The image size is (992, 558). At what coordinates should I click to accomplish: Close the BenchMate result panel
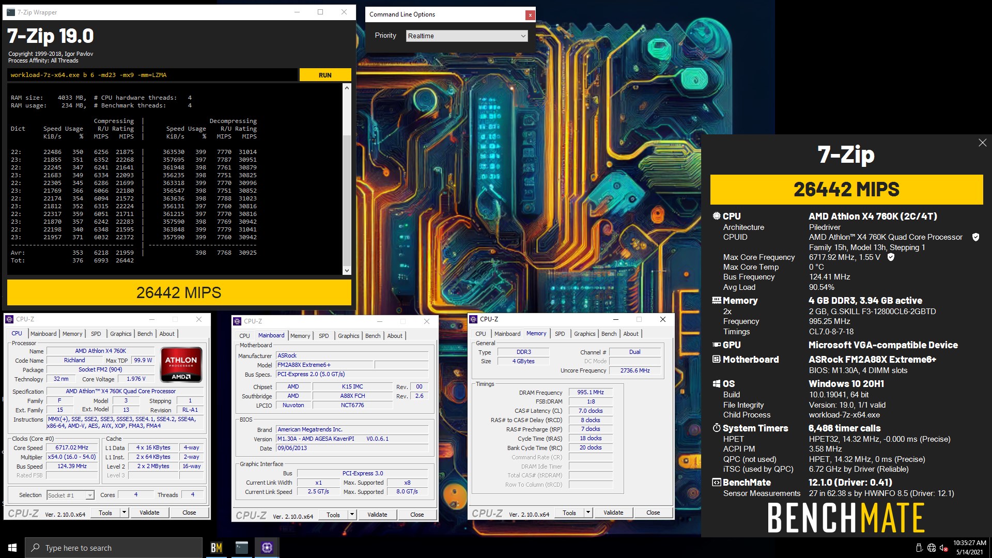(982, 143)
